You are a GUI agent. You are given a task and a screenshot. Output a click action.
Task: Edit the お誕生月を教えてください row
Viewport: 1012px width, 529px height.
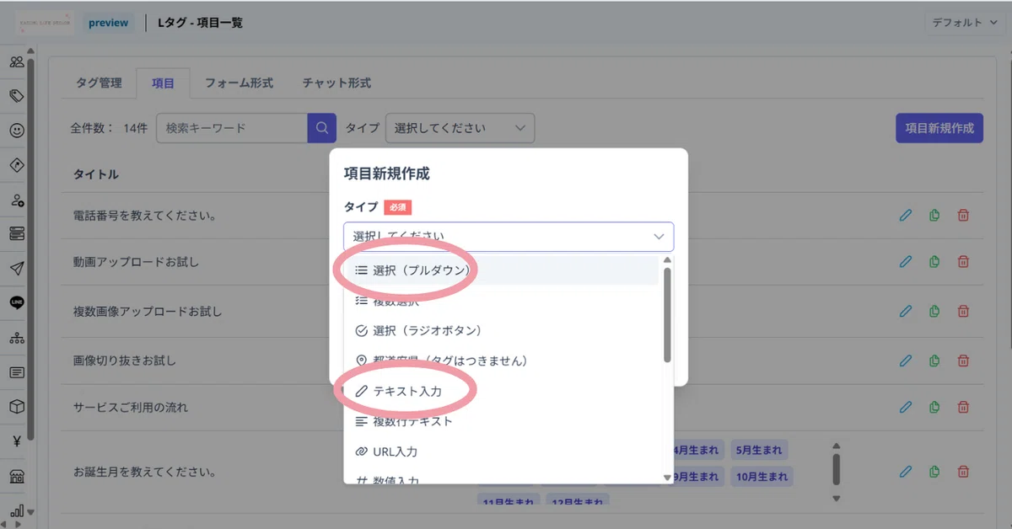(906, 472)
